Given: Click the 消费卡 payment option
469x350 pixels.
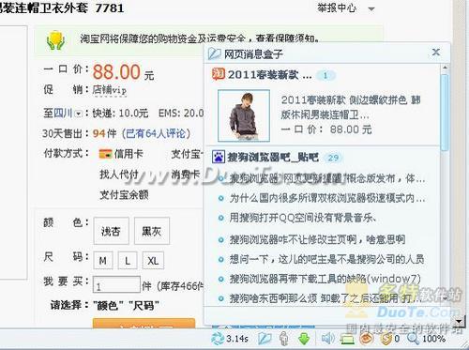Looking at the screenshot, I should click(x=186, y=175).
